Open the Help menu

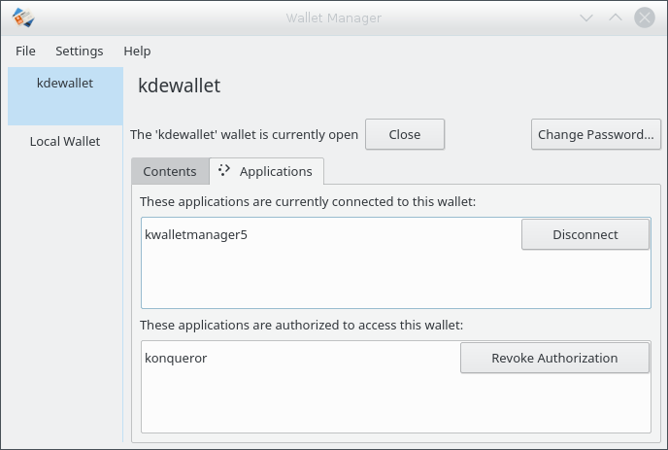(x=137, y=51)
